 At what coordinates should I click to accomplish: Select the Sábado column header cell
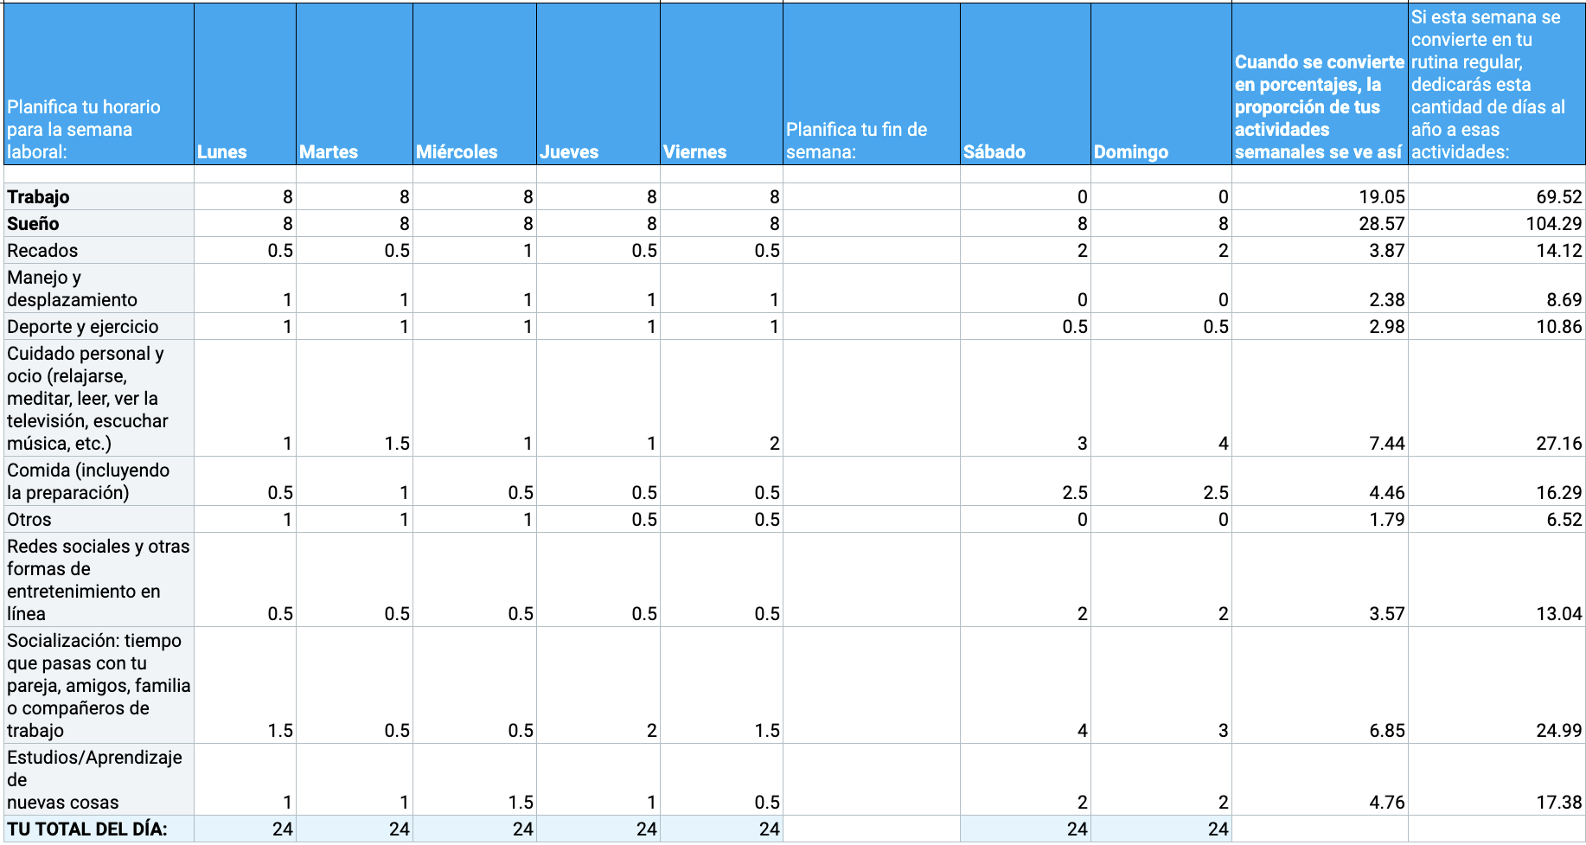click(1026, 83)
